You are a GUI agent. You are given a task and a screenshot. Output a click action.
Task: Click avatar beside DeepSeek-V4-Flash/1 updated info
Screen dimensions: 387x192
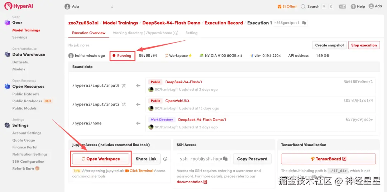pyautogui.click(x=151, y=90)
